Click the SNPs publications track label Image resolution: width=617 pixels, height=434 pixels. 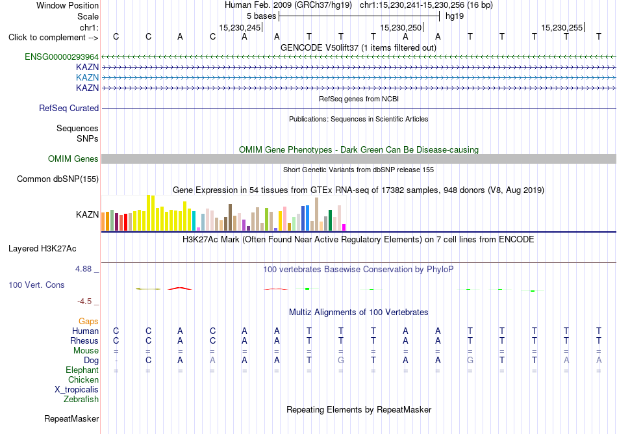[88, 138]
